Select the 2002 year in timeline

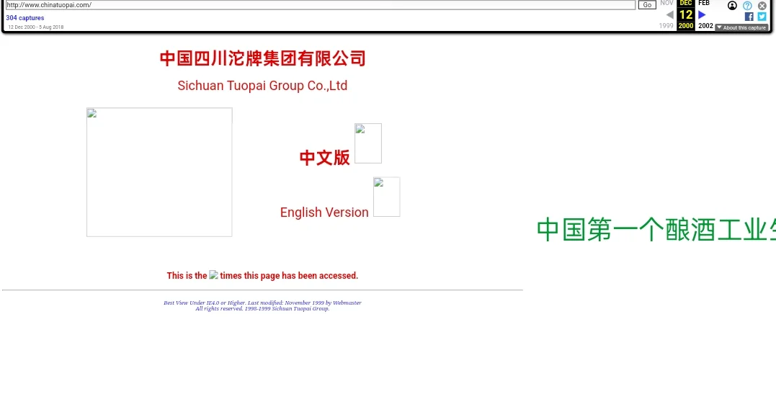[x=705, y=26]
